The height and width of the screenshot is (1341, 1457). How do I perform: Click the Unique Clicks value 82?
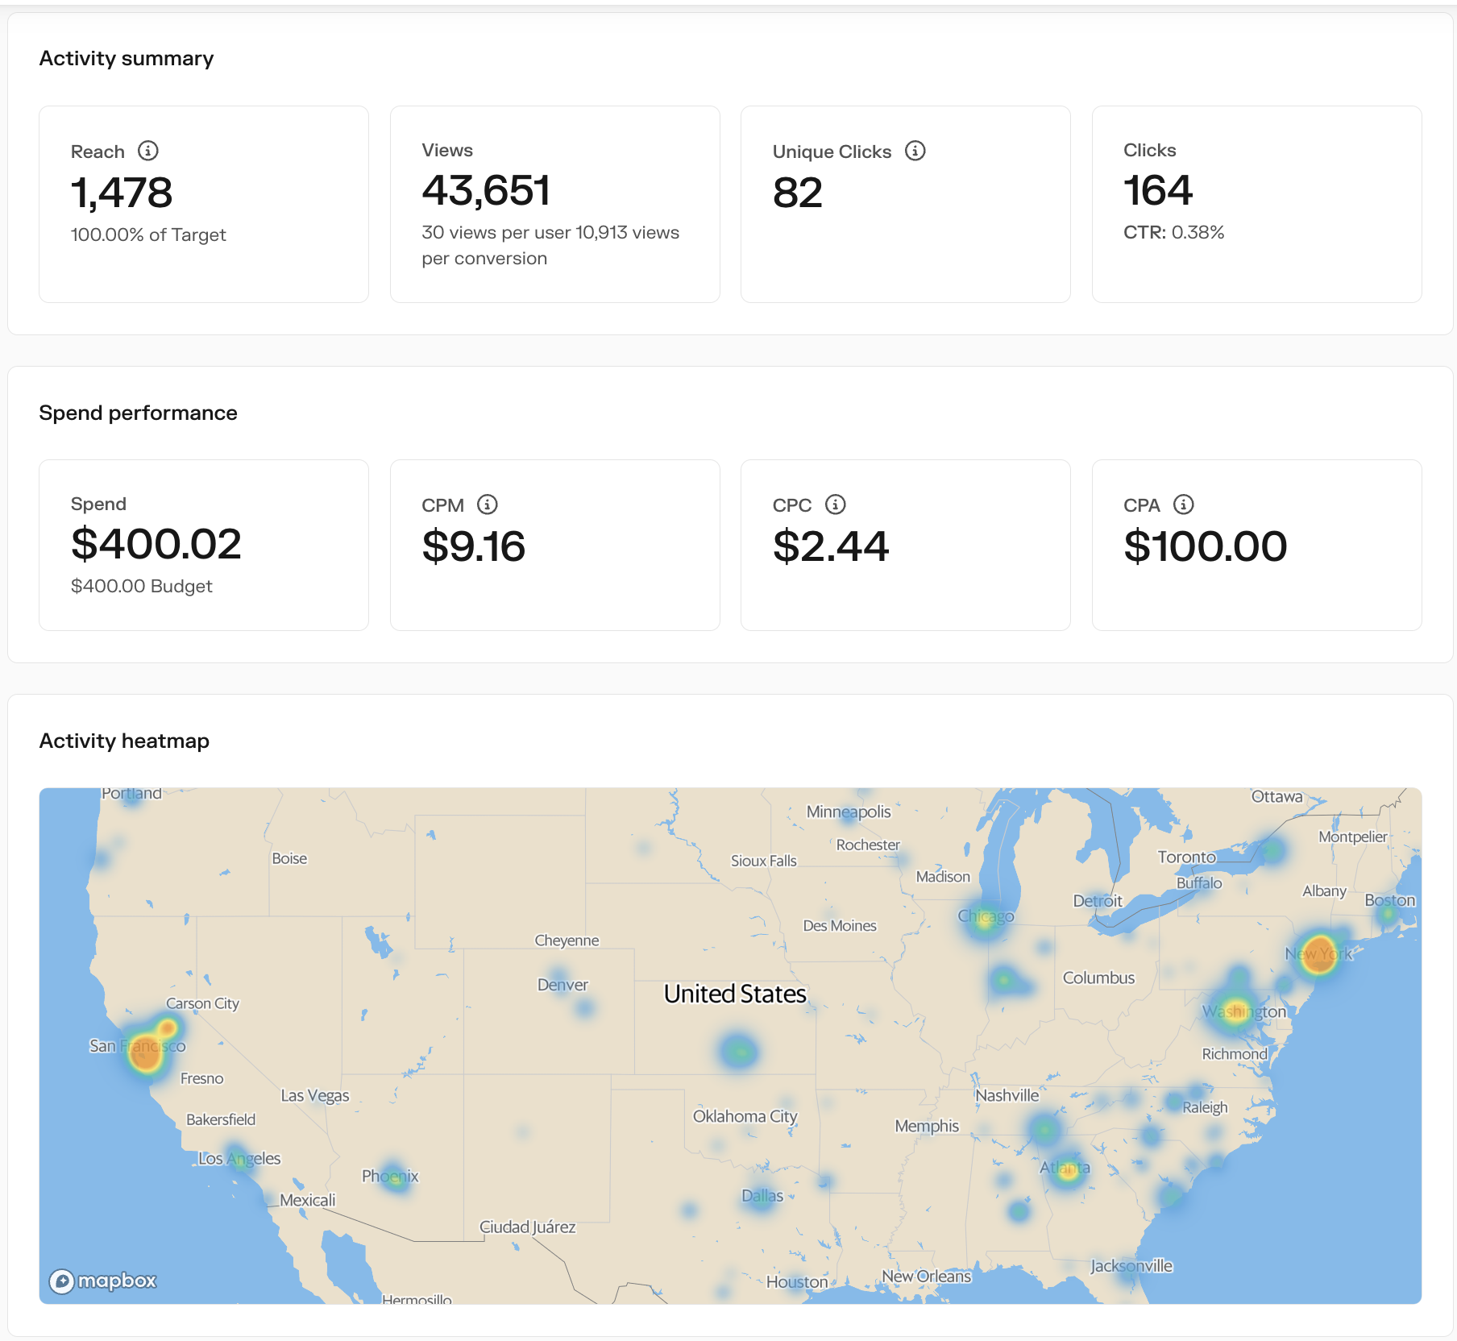pyautogui.click(x=798, y=193)
